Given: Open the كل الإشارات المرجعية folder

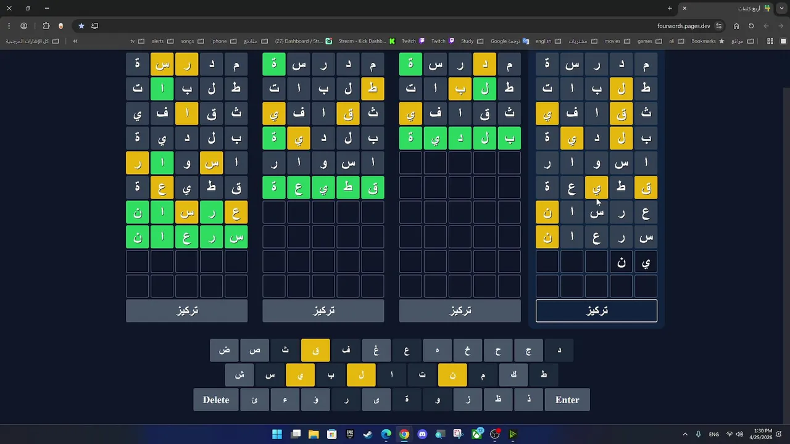Looking at the screenshot, I should (x=32, y=41).
